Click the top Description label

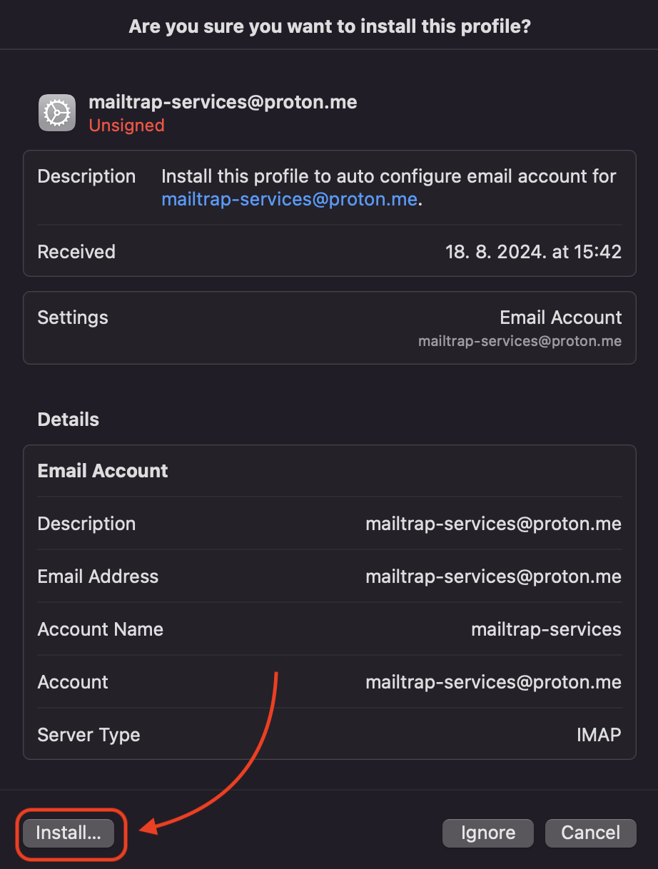86,176
